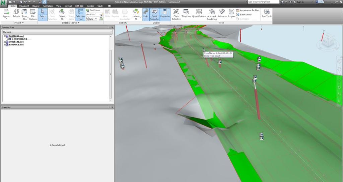Close the Selection Tree panel
The height and width of the screenshot is (182, 343).
pos(113,27)
